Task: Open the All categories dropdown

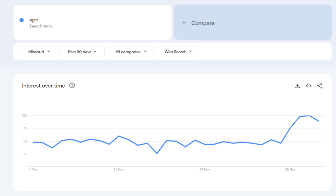Action: (130, 52)
